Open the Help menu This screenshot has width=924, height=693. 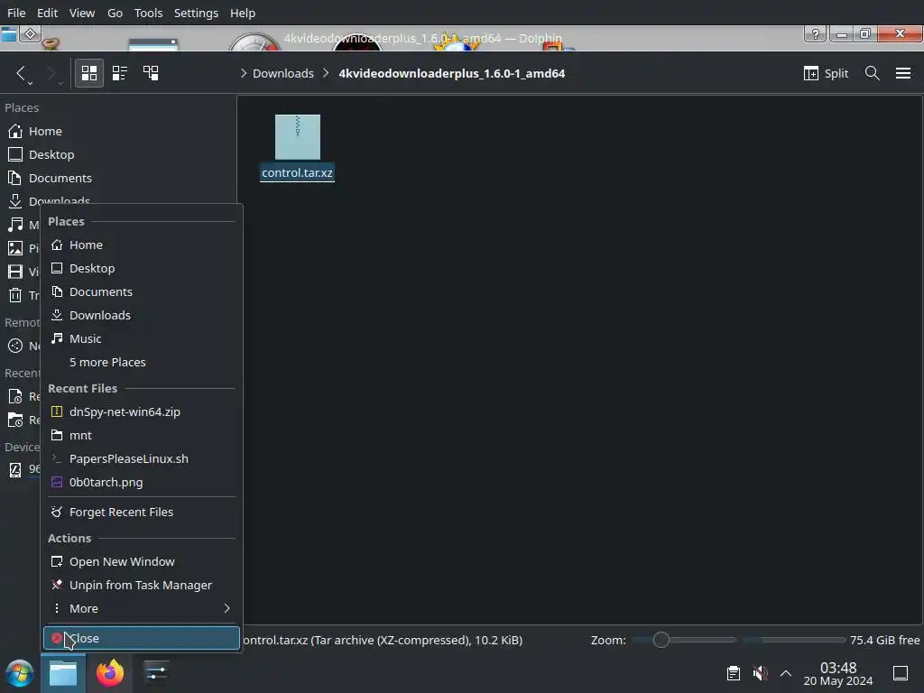(242, 13)
